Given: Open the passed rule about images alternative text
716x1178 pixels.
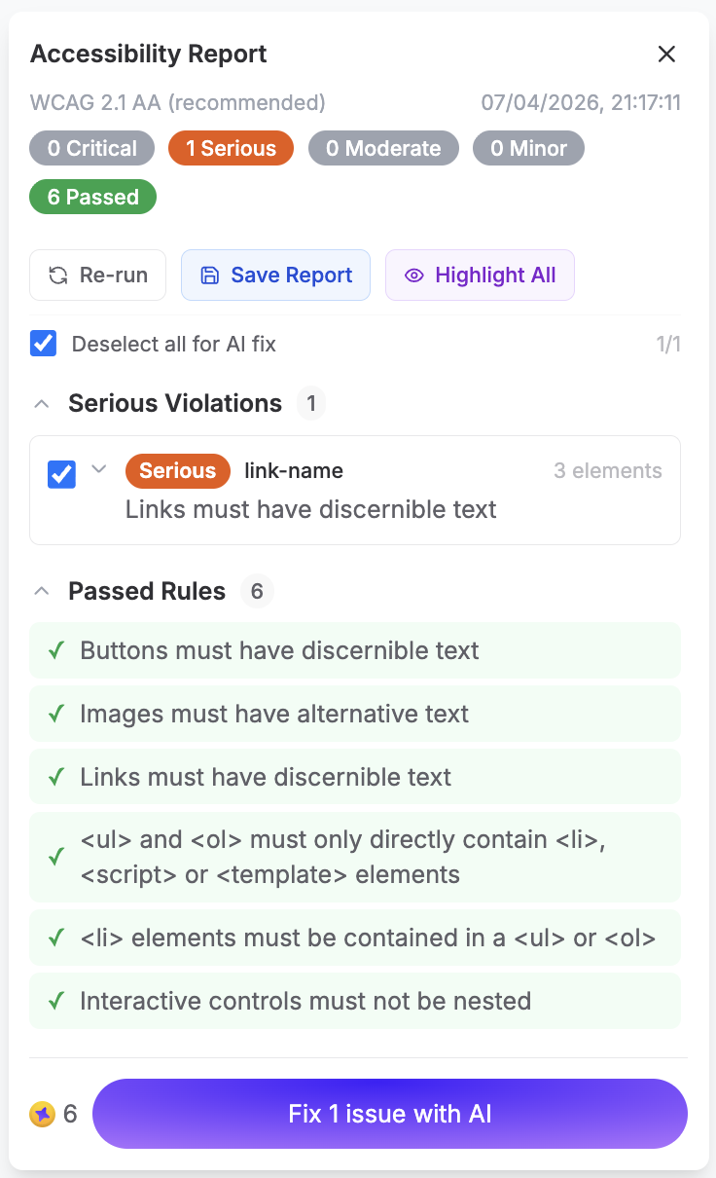Looking at the screenshot, I should coord(274,714).
